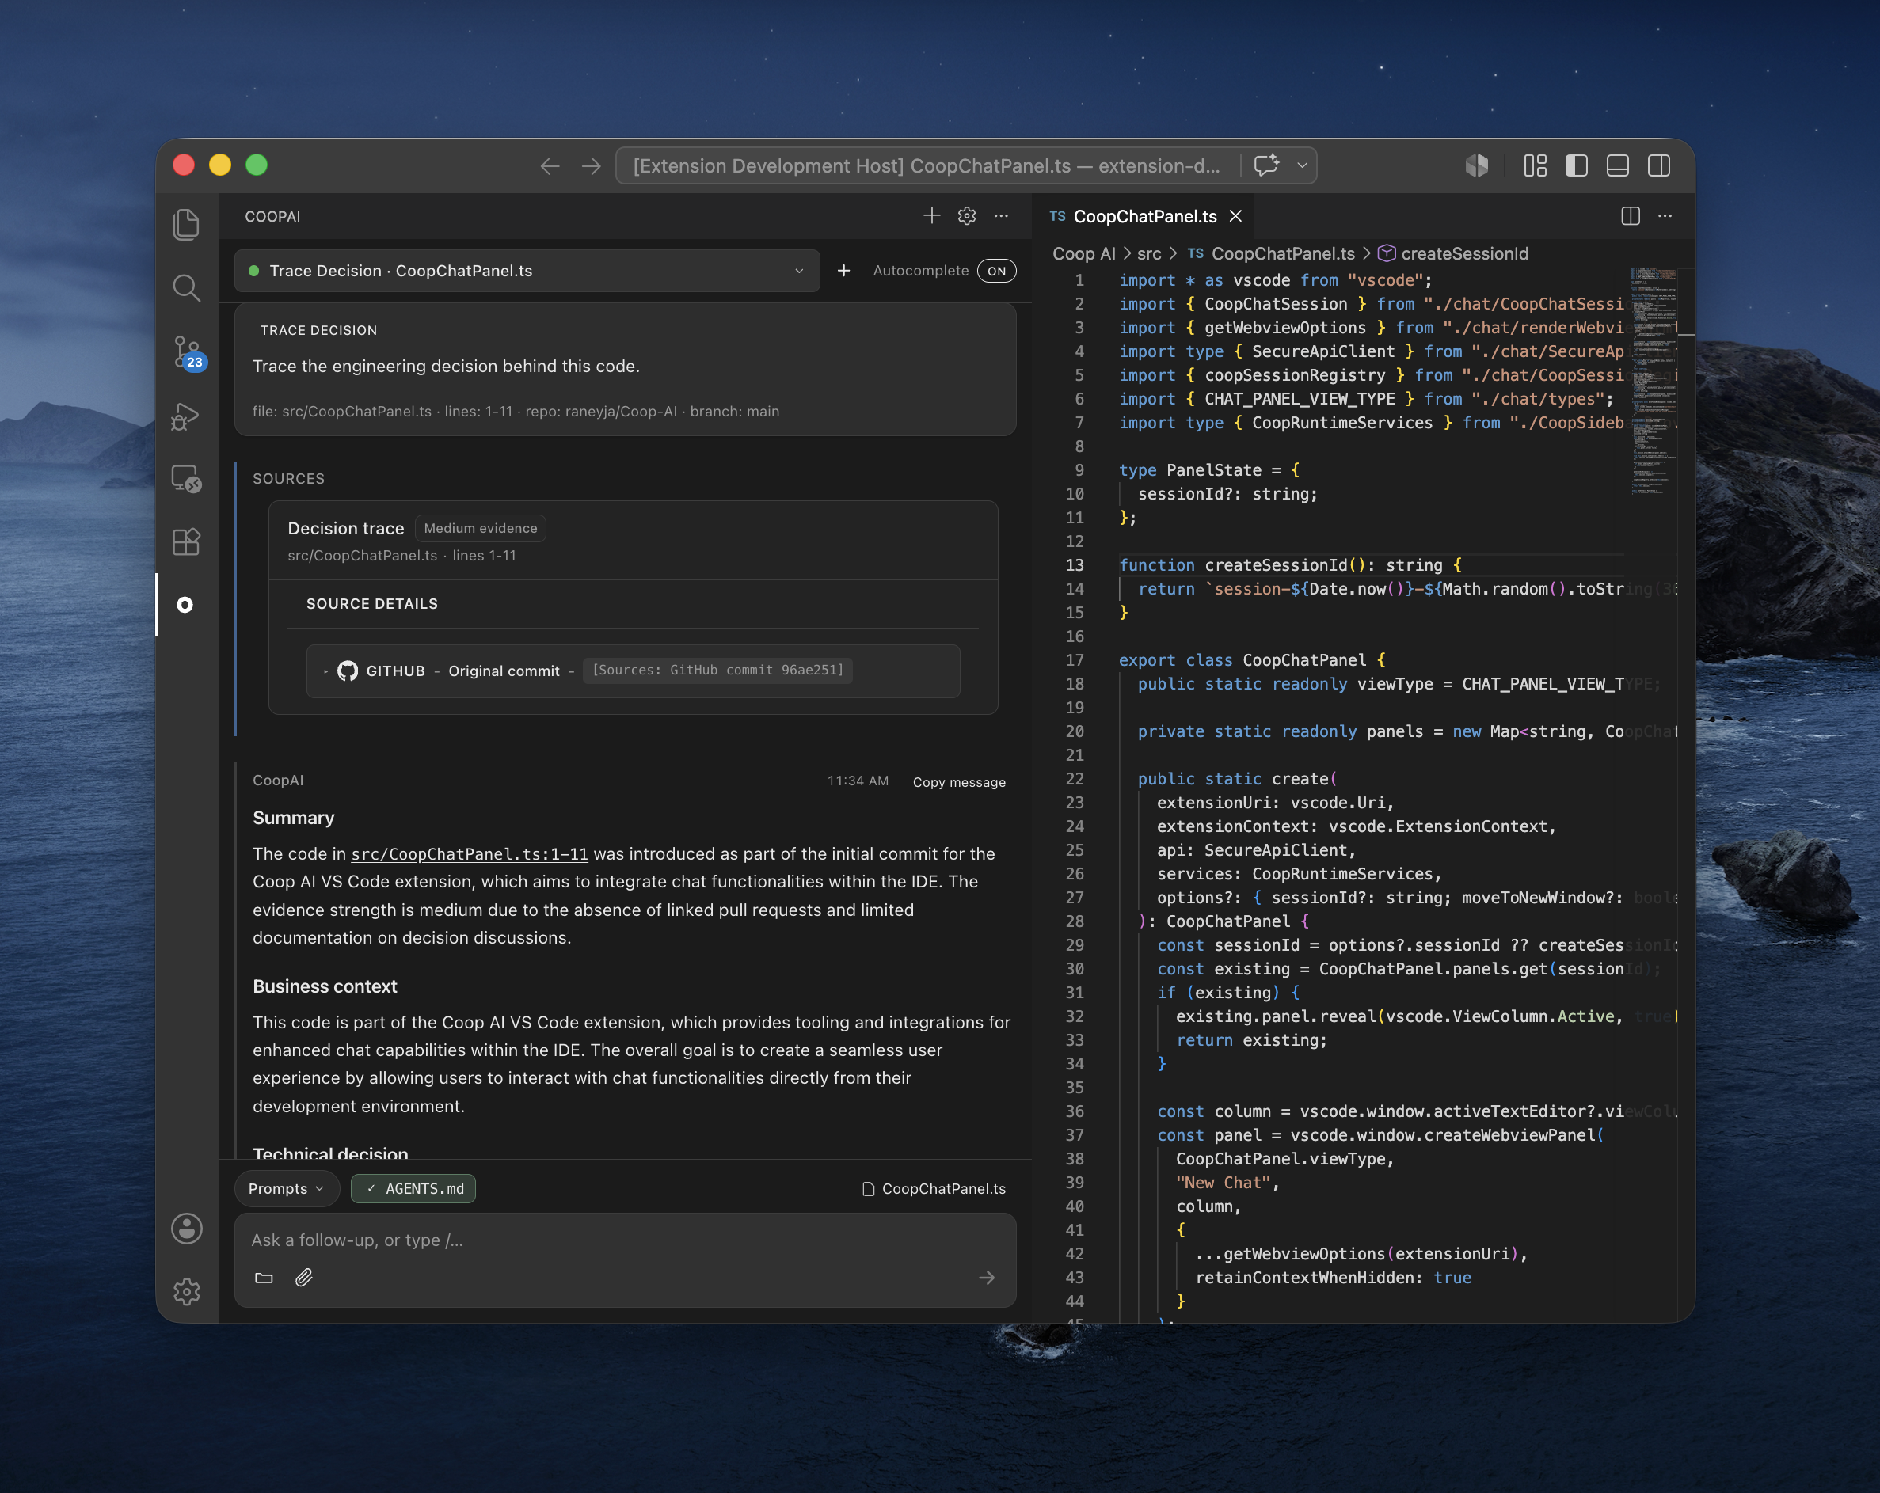Click the 11:34 AM timestamp
Screen dimensions: 1880x1493
858,781
